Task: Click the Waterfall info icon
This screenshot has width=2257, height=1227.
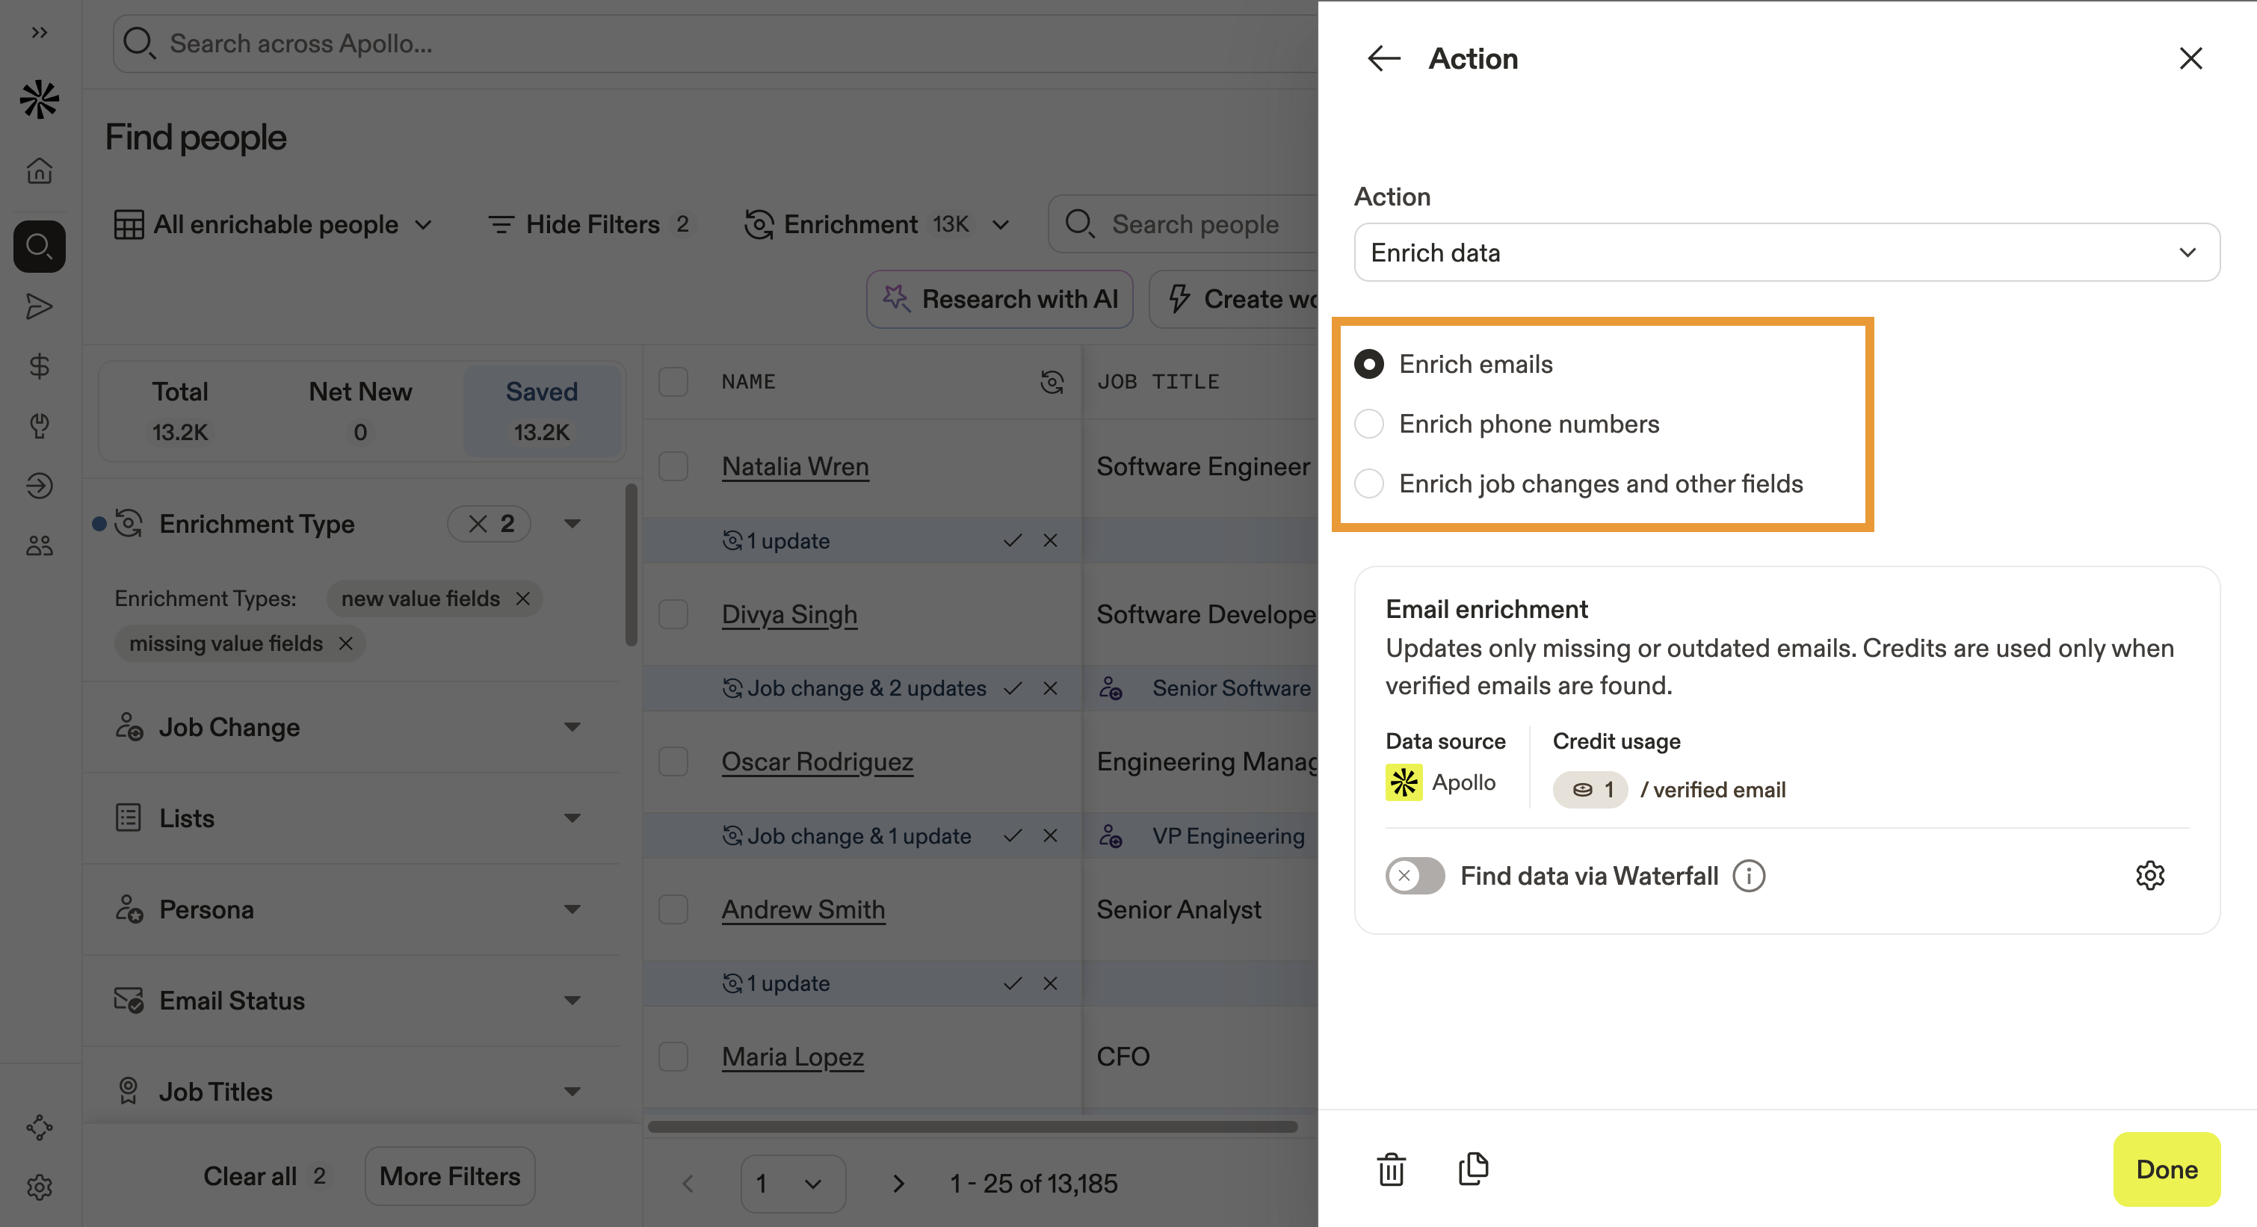Action: point(1749,876)
